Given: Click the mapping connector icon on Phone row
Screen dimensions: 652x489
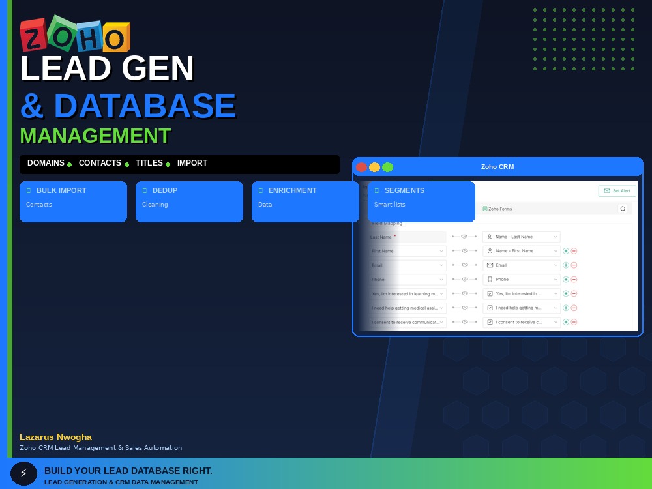Looking at the screenshot, I should 464,280.
